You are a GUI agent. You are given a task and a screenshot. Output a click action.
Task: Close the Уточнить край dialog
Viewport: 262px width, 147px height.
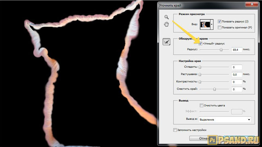coord(252,4)
